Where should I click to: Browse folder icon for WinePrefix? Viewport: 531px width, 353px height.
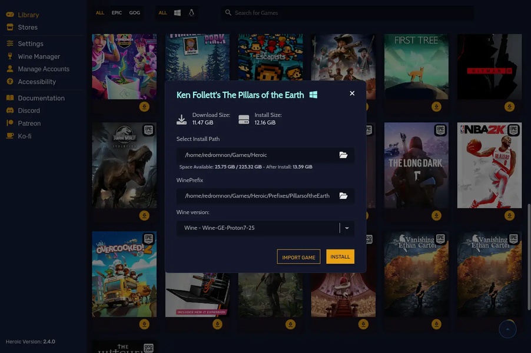pyautogui.click(x=343, y=196)
